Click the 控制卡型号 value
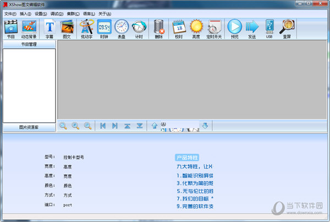This screenshot has height=222, width=330. tap(74, 157)
